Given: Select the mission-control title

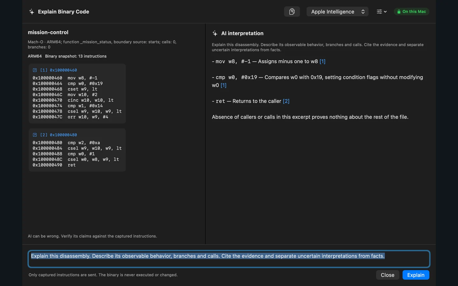Looking at the screenshot, I should pyautogui.click(x=48, y=32).
